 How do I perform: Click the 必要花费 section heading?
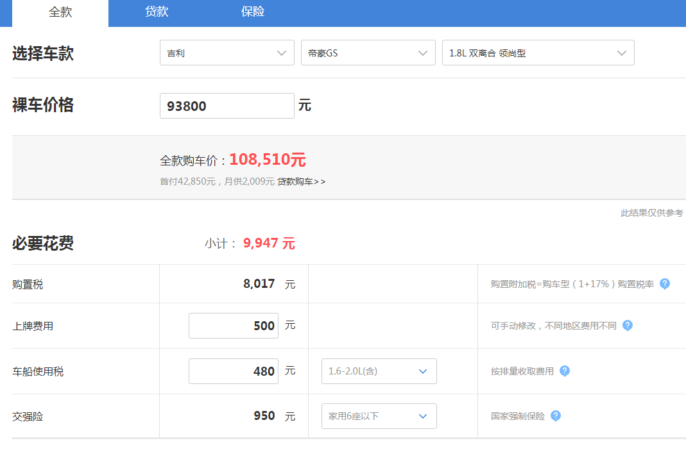point(43,244)
